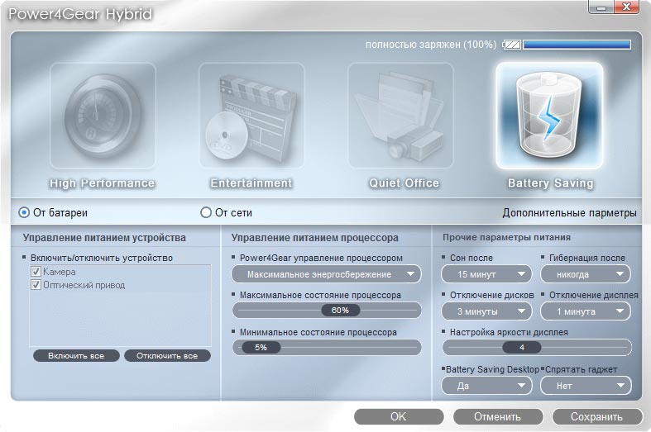Click the battery charge indicator icon
This screenshot has width=651, height=432.
pyautogui.click(x=511, y=45)
